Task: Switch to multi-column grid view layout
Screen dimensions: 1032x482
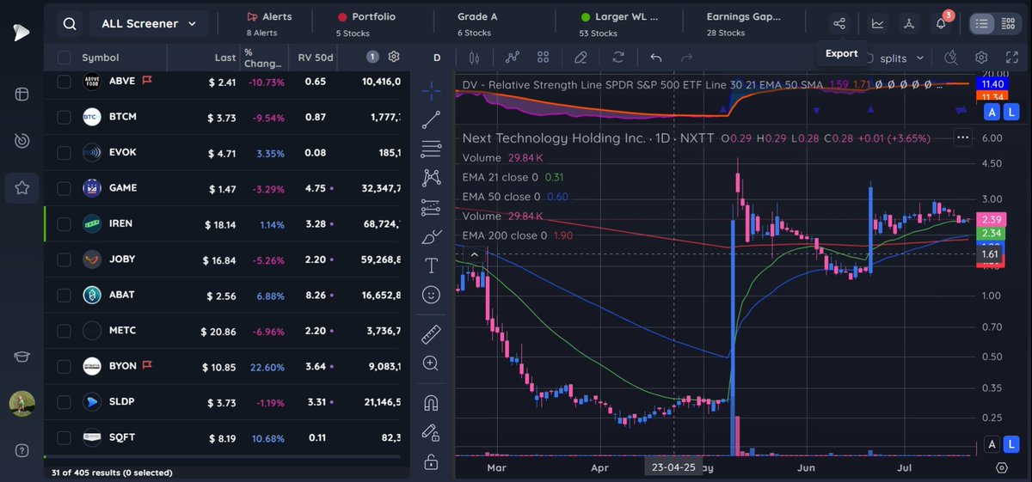Action: pos(1008,24)
